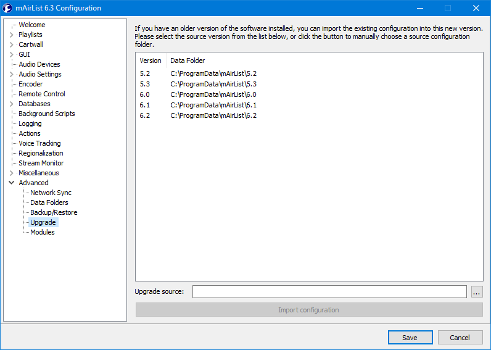Collapse the Advanced tree node
491x350 pixels.
[x=12, y=183]
